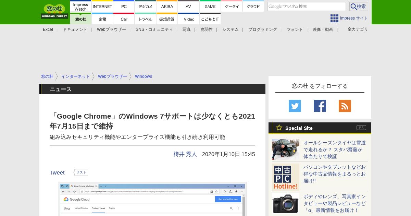
Task: Click the リスト button
Action: coord(81,172)
